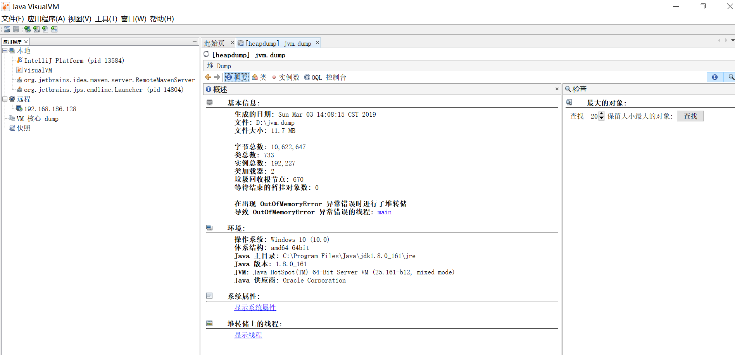Switch to the 起始页 tab
The height and width of the screenshot is (355, 735).
(x=214, y=43)
